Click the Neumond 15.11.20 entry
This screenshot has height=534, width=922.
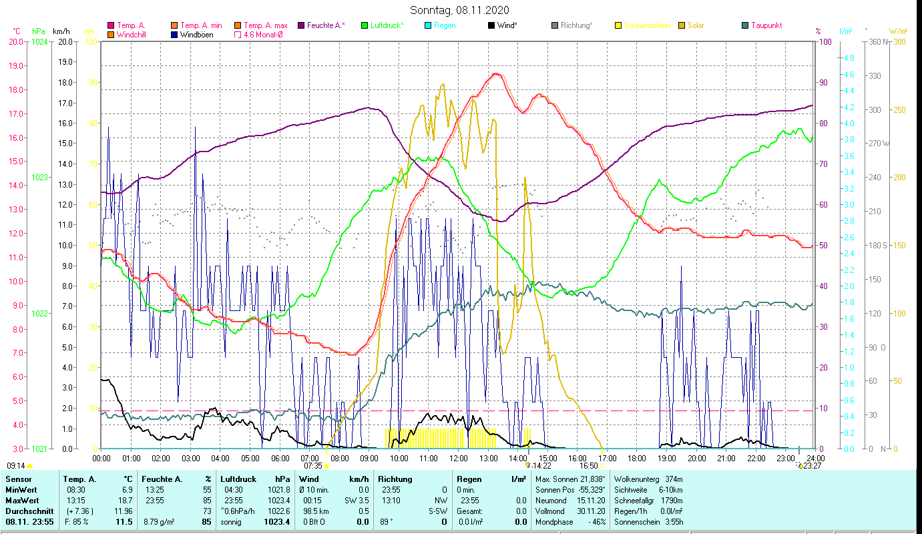pos(570,501)
